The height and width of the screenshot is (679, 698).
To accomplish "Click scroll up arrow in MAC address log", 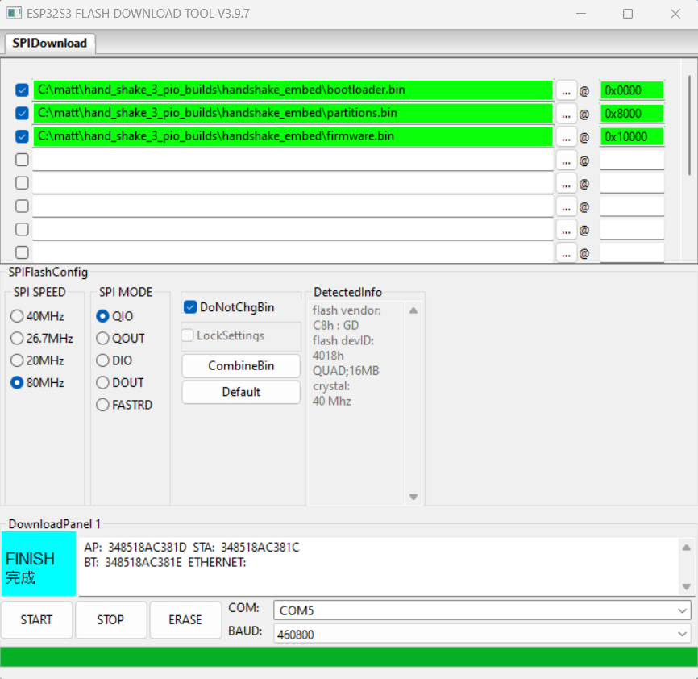I will coord(686,548).
